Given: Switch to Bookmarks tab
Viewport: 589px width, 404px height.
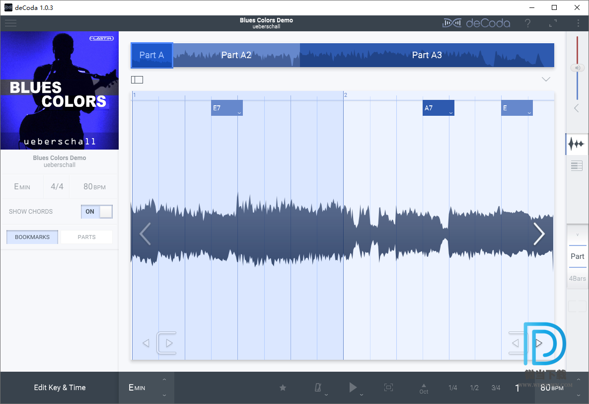Looking at the screenshot, I should (32, 237).
